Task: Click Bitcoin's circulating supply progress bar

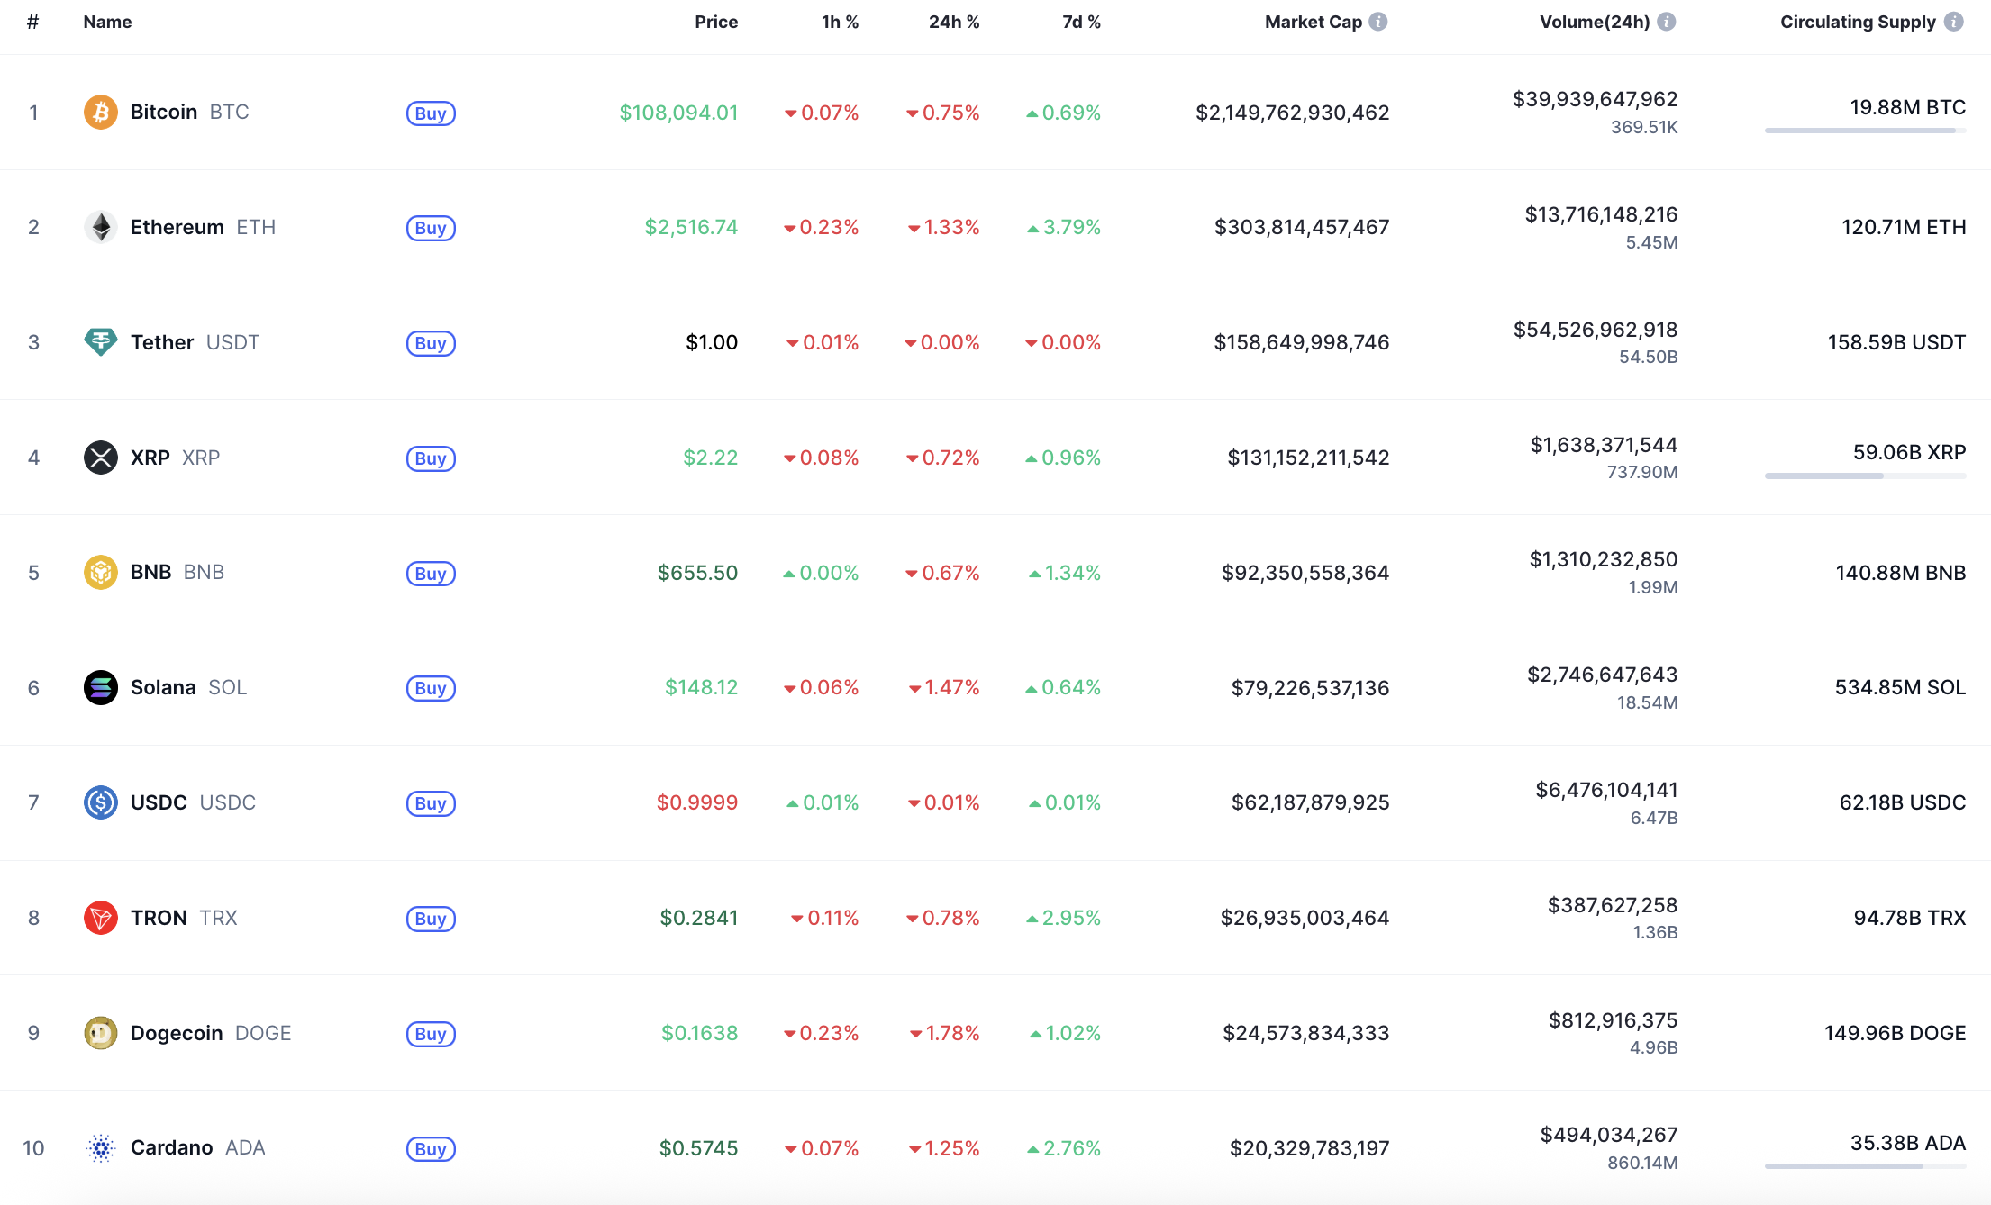Action: (x=1865, y=131)
